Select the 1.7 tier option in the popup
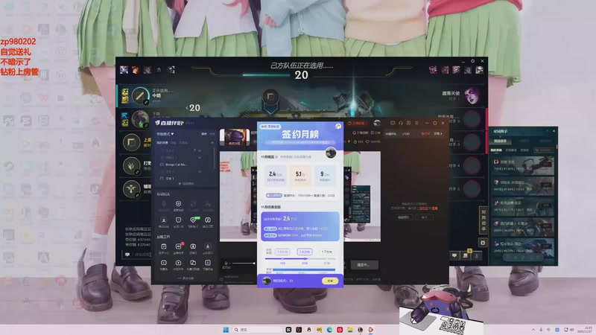The image size is (596, 335). tap(326, 252)
